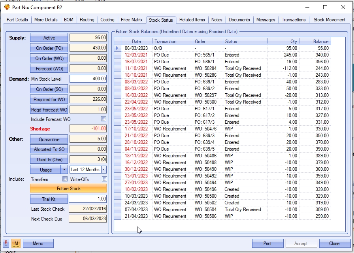Image resolution: width=354 pixels, height=253 pixels.
Task: Click the Print button
Action: [x=267, y=244]
